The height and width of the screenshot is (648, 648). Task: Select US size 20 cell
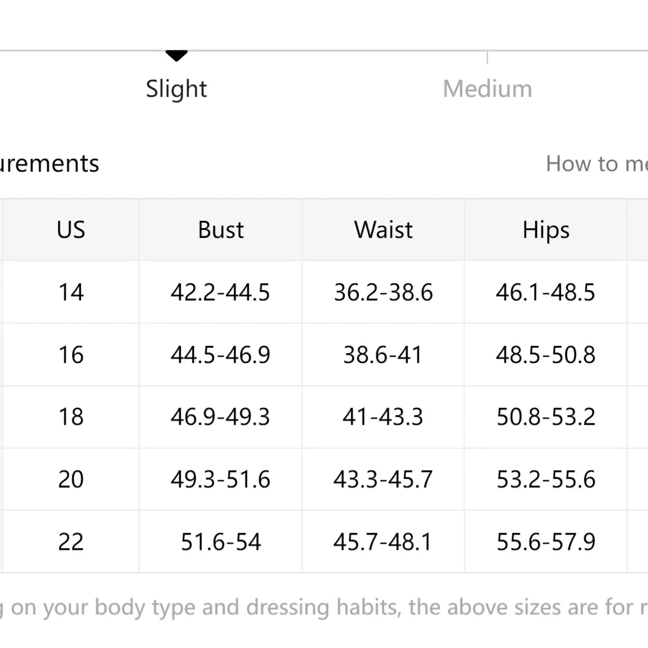click(71, 479)
